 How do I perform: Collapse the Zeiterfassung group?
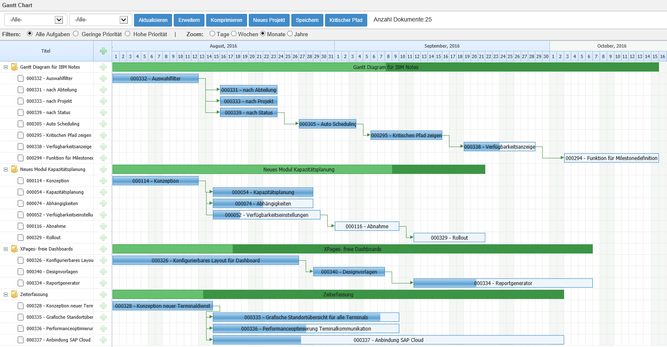pyautogui.click(x=6, y=294)
